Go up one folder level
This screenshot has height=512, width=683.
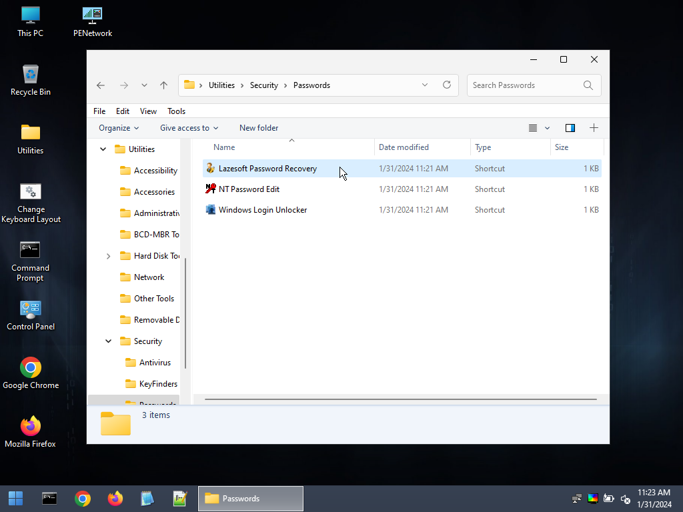point(164,85)
